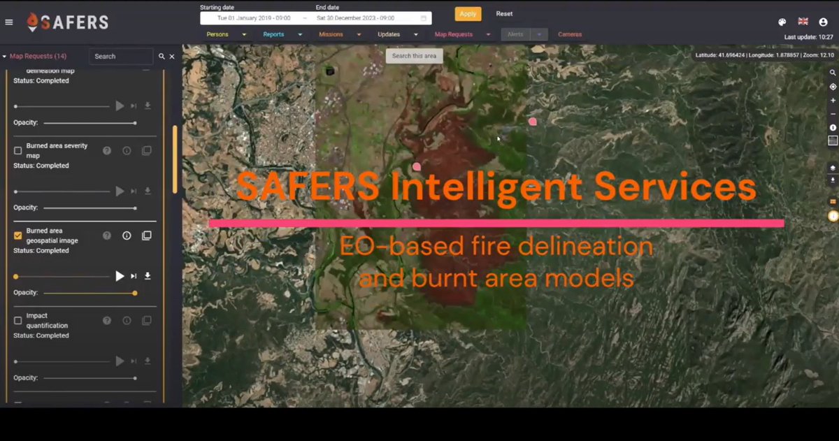Expand the Map Requests filter dropdown
The height and width of the screenshot is (441, 839).
point(488,34)
